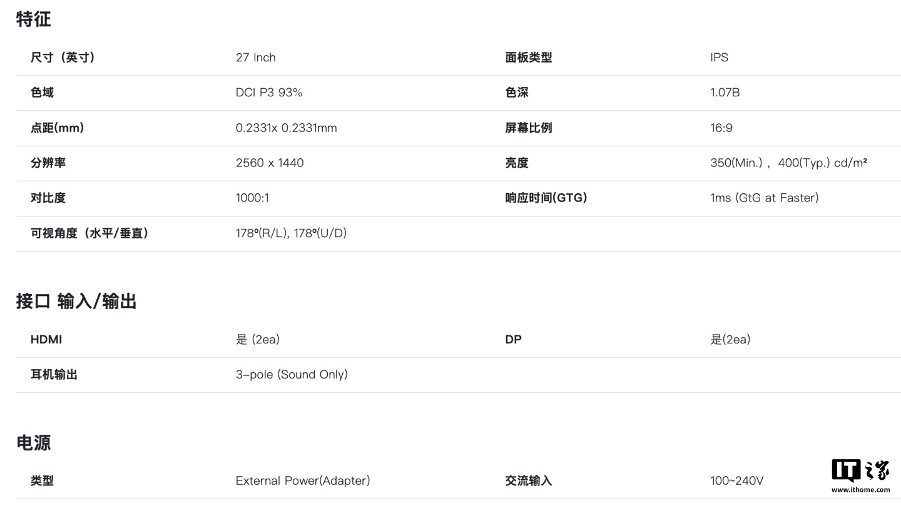Click the IT之家 logo watermark

tap(860, 470)
